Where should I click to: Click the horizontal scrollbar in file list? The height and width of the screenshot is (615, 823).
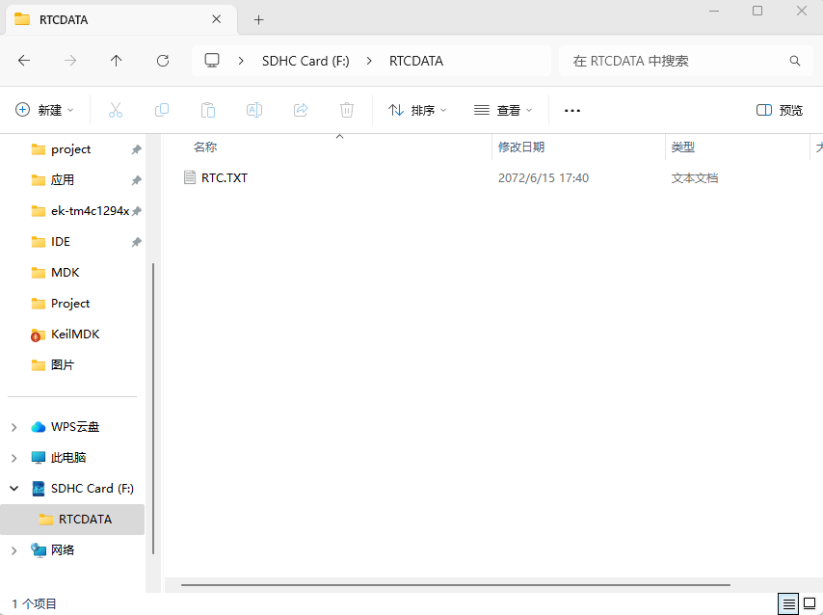[x=455, y=585]
